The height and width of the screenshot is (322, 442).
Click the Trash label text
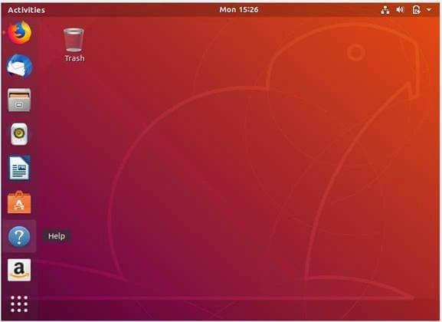point(74,58)
